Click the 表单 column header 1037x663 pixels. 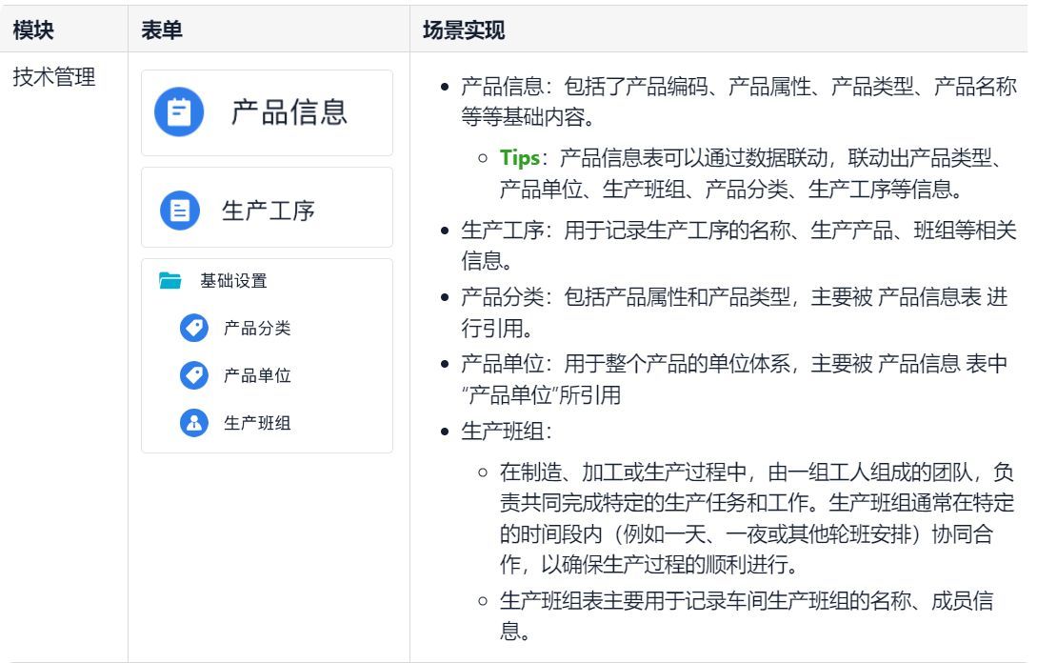coord(162,30)
